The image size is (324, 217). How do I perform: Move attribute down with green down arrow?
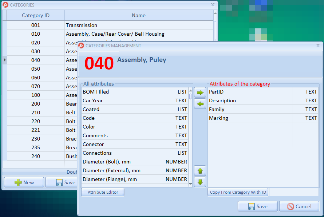(200, 182)
